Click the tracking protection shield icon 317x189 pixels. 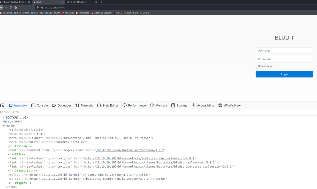pyautogui.click(x=38, y=7)
